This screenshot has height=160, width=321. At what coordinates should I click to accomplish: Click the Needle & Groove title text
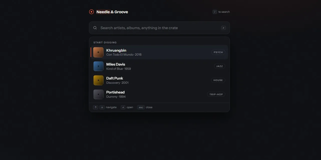coord(112,12)
